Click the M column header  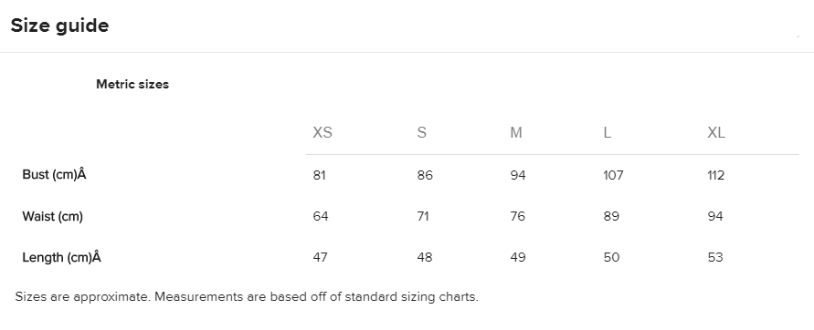click(516, 132)
